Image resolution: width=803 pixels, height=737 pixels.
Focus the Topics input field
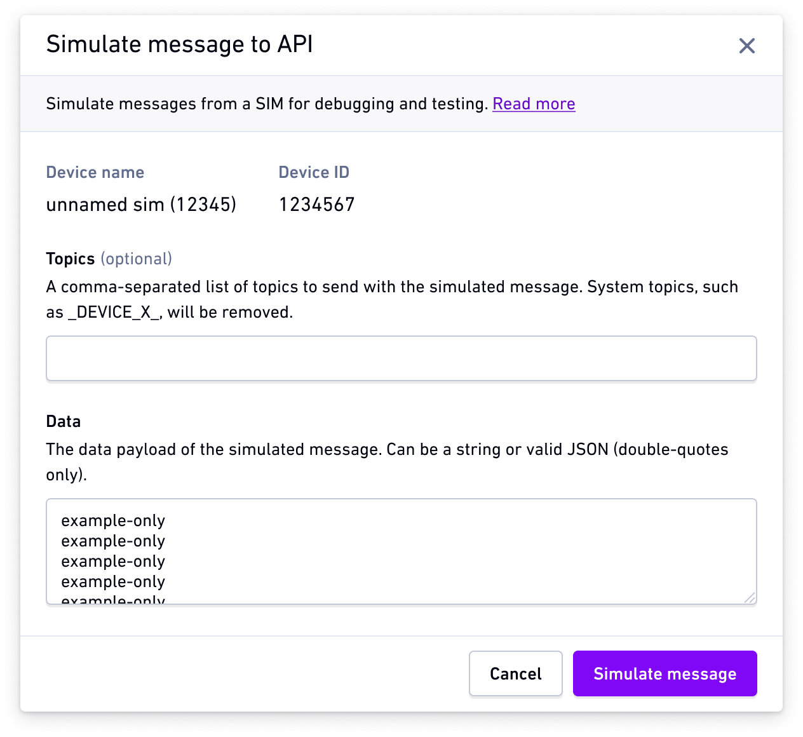401,358
